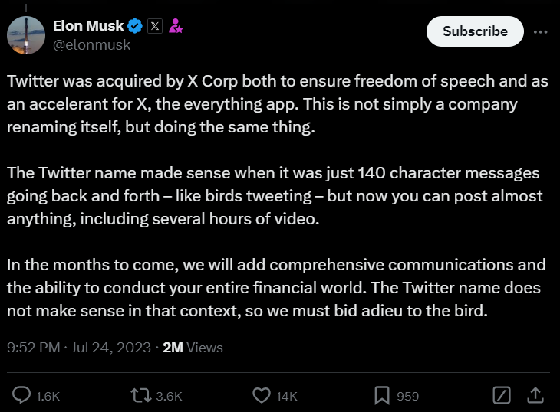This screenshot has height=412, width=560.
Task: Open the three-dot more options menu
Action: click(541, 31)
